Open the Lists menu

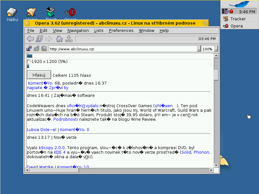coord(99,31)
